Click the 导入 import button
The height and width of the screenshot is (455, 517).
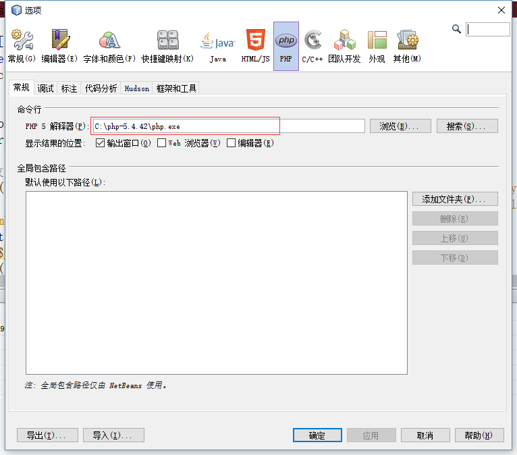[114, 435]
